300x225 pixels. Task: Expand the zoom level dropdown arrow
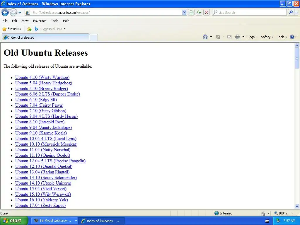pyautogui.click(x=292, y=213)
